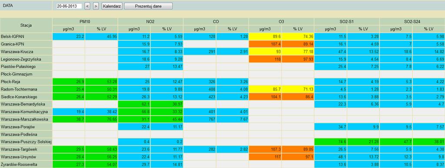This screenshot has height=168, width=445.
Task: Select the Żyrardów-Roosevelta station label
Action: click(26, 164)
